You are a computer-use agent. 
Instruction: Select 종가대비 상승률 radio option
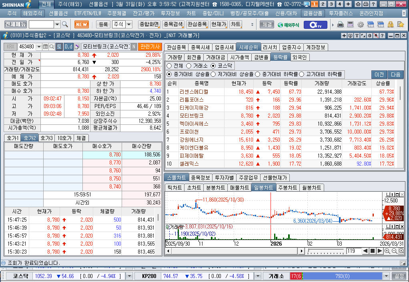(169, 74)
